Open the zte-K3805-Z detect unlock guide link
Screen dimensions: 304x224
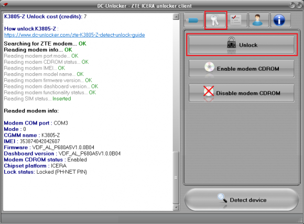(74, 35)
